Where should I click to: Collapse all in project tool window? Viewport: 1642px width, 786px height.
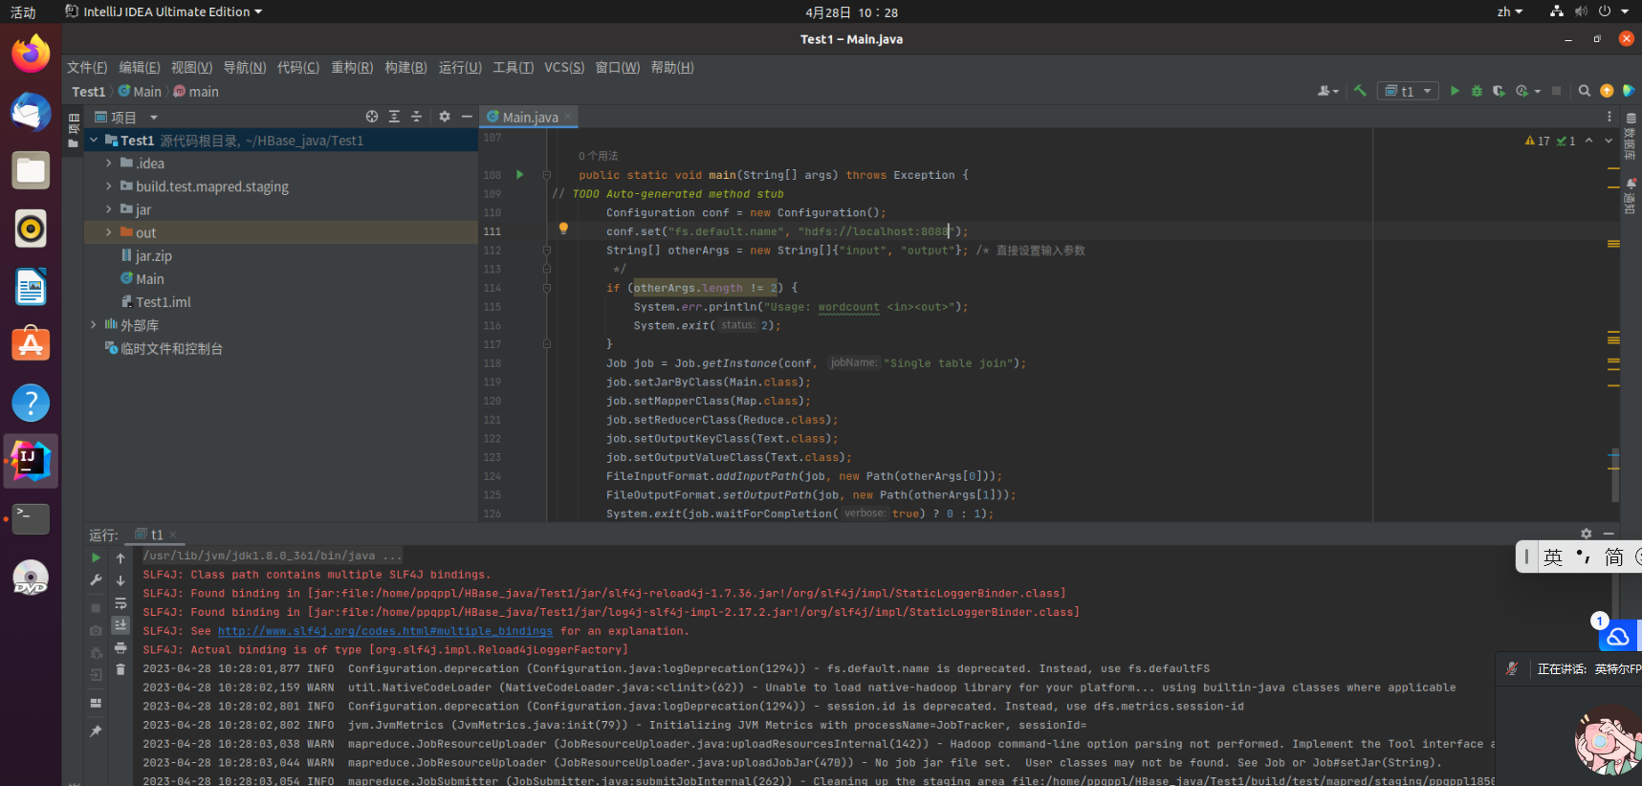416,117
